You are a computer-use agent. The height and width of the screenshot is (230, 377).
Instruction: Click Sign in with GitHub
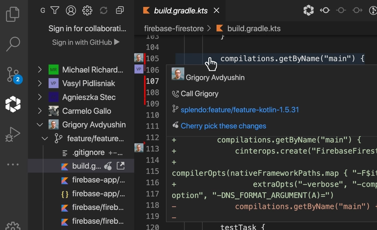click(86, 43)
